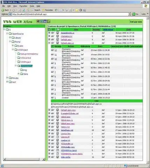
Task: View version 10 via its glasses icon
Action: point(52,59)
